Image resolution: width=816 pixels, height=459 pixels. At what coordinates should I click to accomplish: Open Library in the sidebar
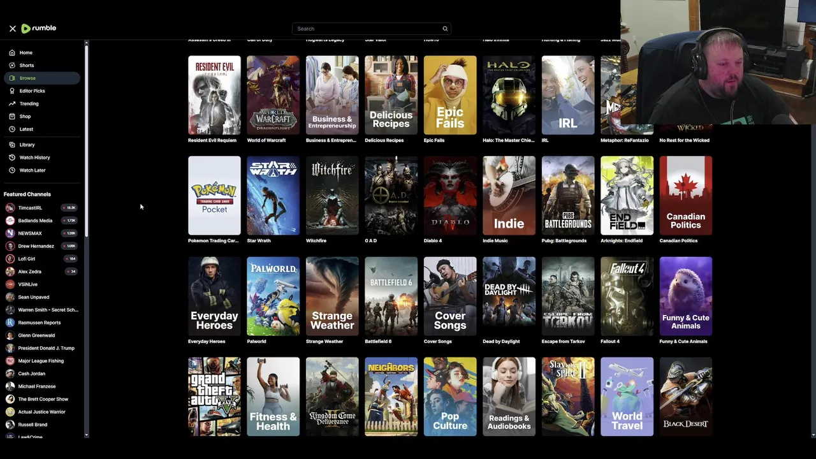(42, 145)
